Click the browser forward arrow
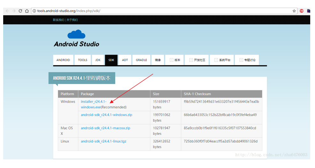The image size is (315, 168). (14, 11)
